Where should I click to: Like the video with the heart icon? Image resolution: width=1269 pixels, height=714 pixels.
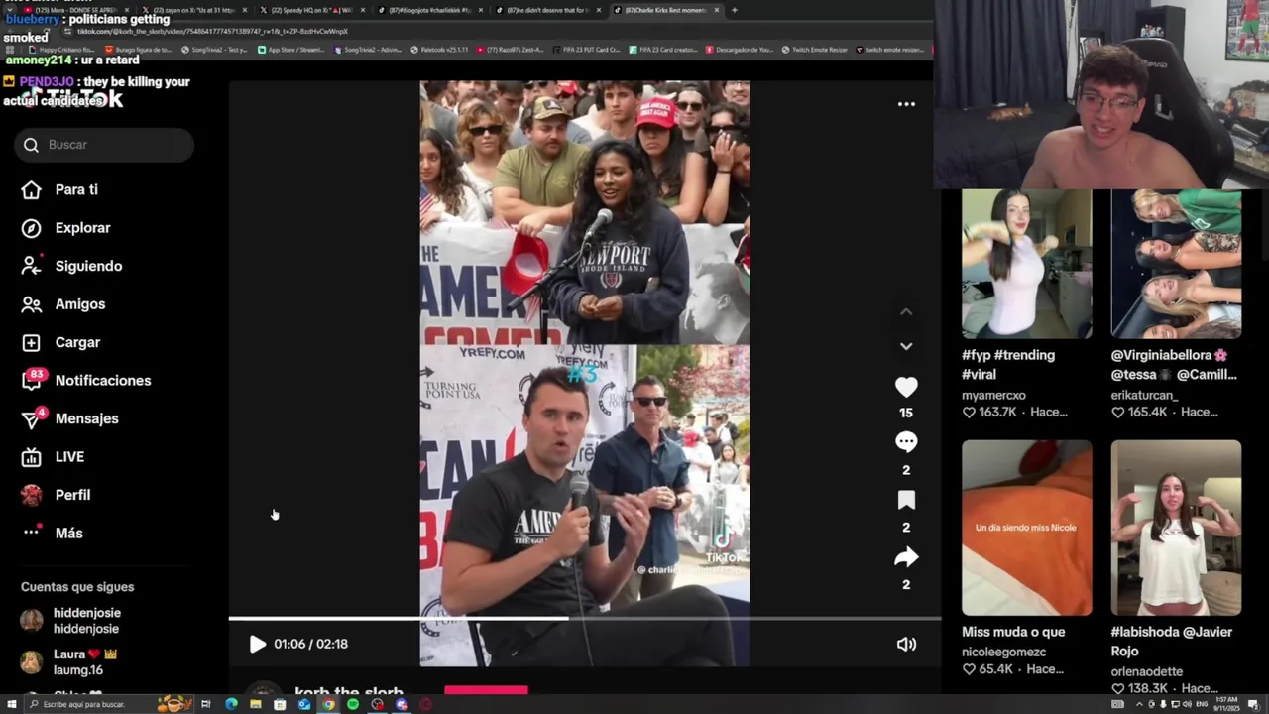pyautogui.click(x=906, y=388)
